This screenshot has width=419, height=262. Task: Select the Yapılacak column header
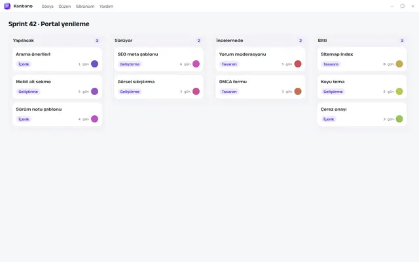pos(24,41)
